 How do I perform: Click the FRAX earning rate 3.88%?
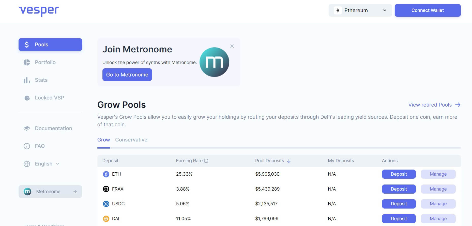click(183, 189)
